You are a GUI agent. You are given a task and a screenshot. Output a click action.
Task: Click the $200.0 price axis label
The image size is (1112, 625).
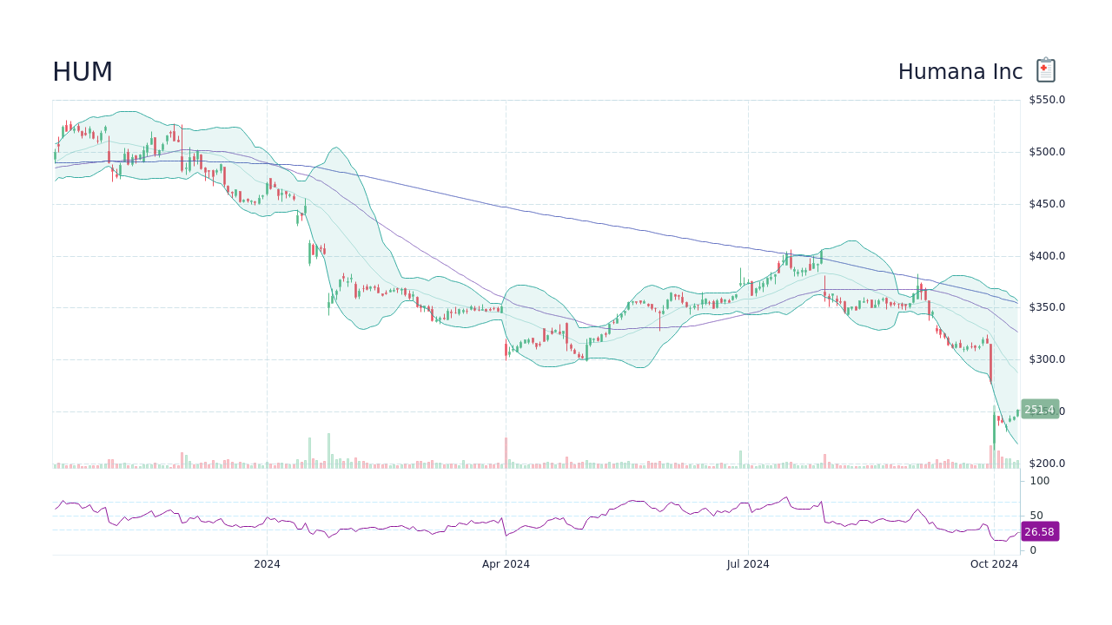(1047, 464)
